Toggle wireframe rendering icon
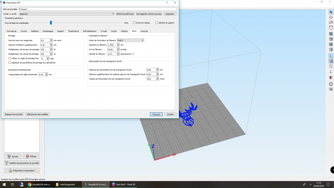Screen dimensions: 334x188 click(331, 66)
